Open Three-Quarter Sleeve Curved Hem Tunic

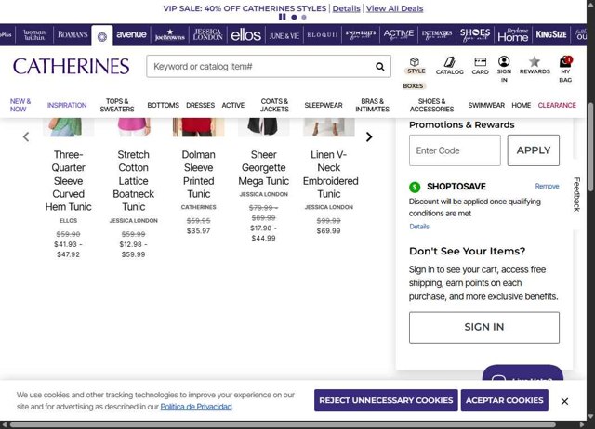click(x=68, y=181)
